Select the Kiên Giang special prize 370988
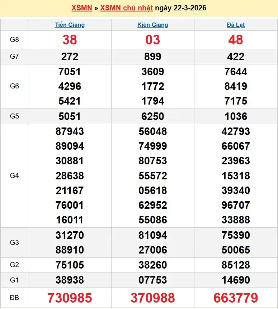278x309 pixels. point(152,298)
